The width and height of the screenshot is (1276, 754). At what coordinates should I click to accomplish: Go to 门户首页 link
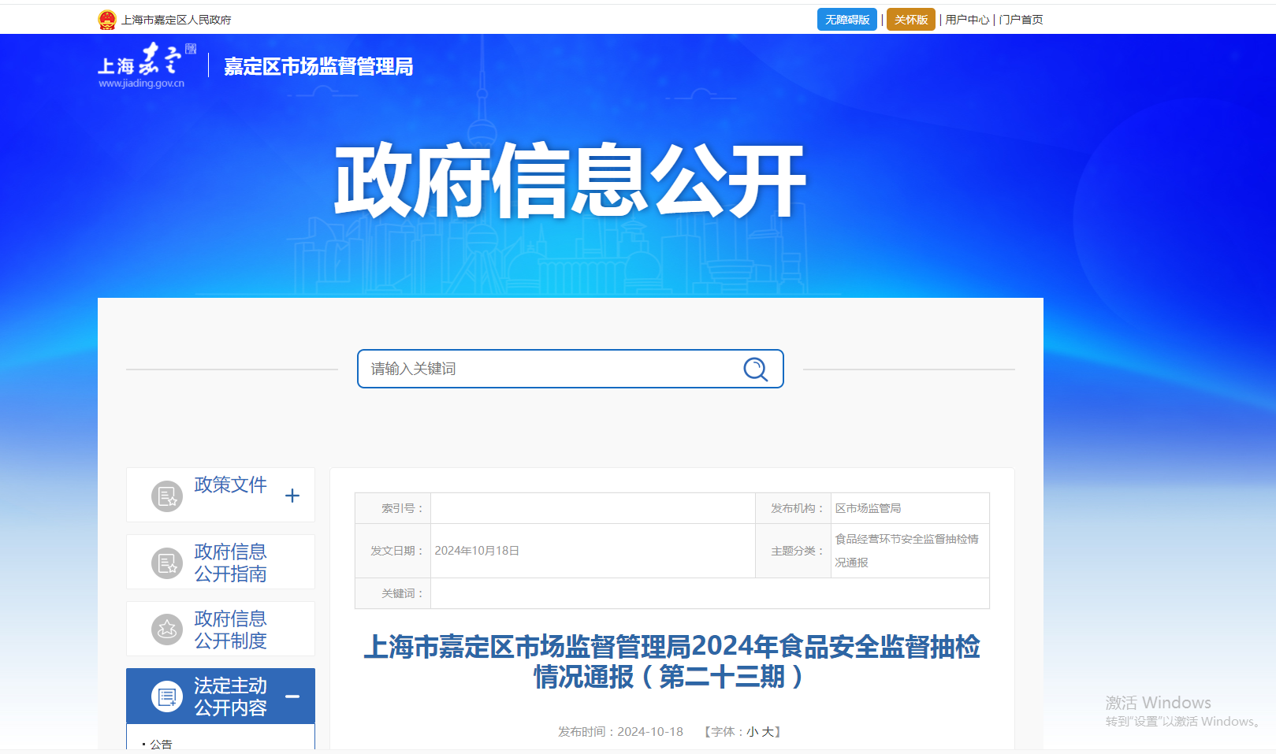(x=1021, y=20)
